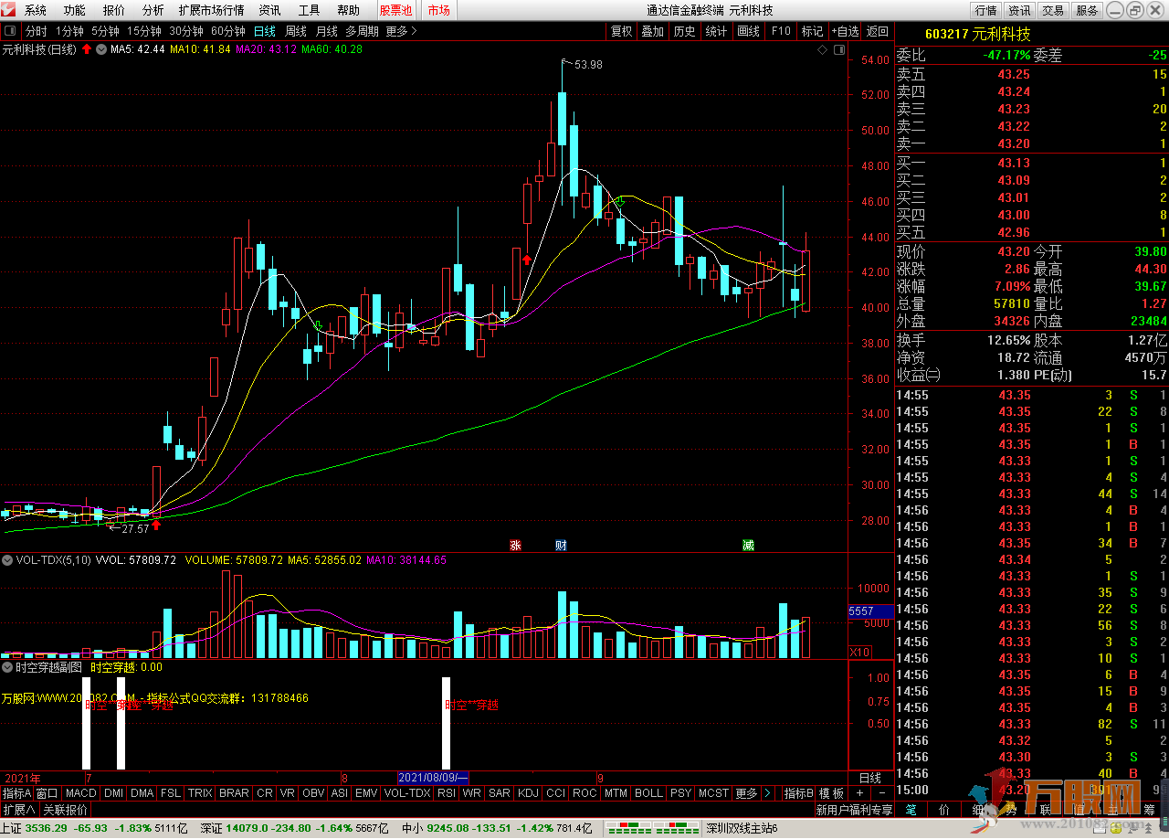Image resolution: width=1169 pixels, height=839 pixels.
Task: Click the 画线 toolbar button
Action: (748, 31)
